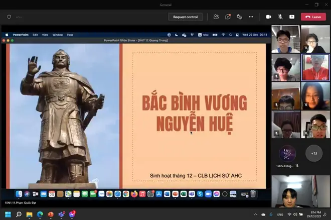The image size is (331, 220).
Task: Open FaceTime from the Dock
Action: 93,194
